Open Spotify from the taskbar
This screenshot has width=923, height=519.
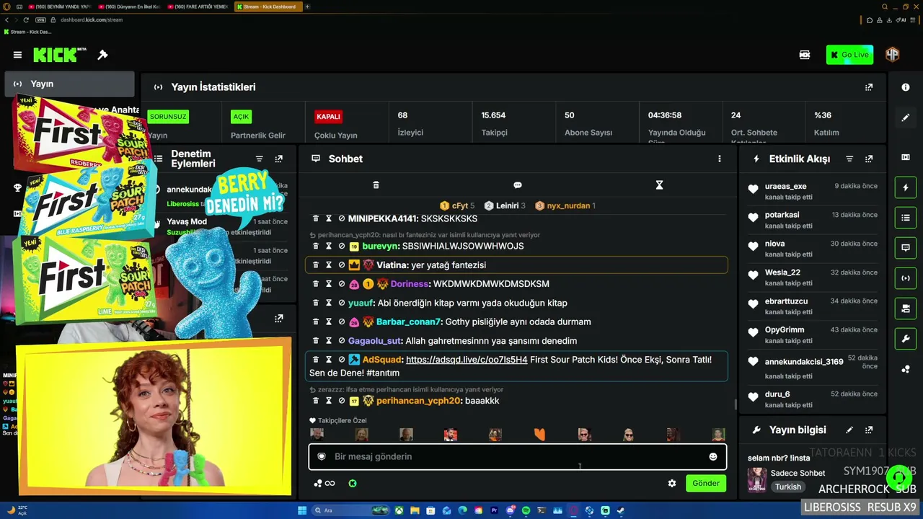[526, 510]
